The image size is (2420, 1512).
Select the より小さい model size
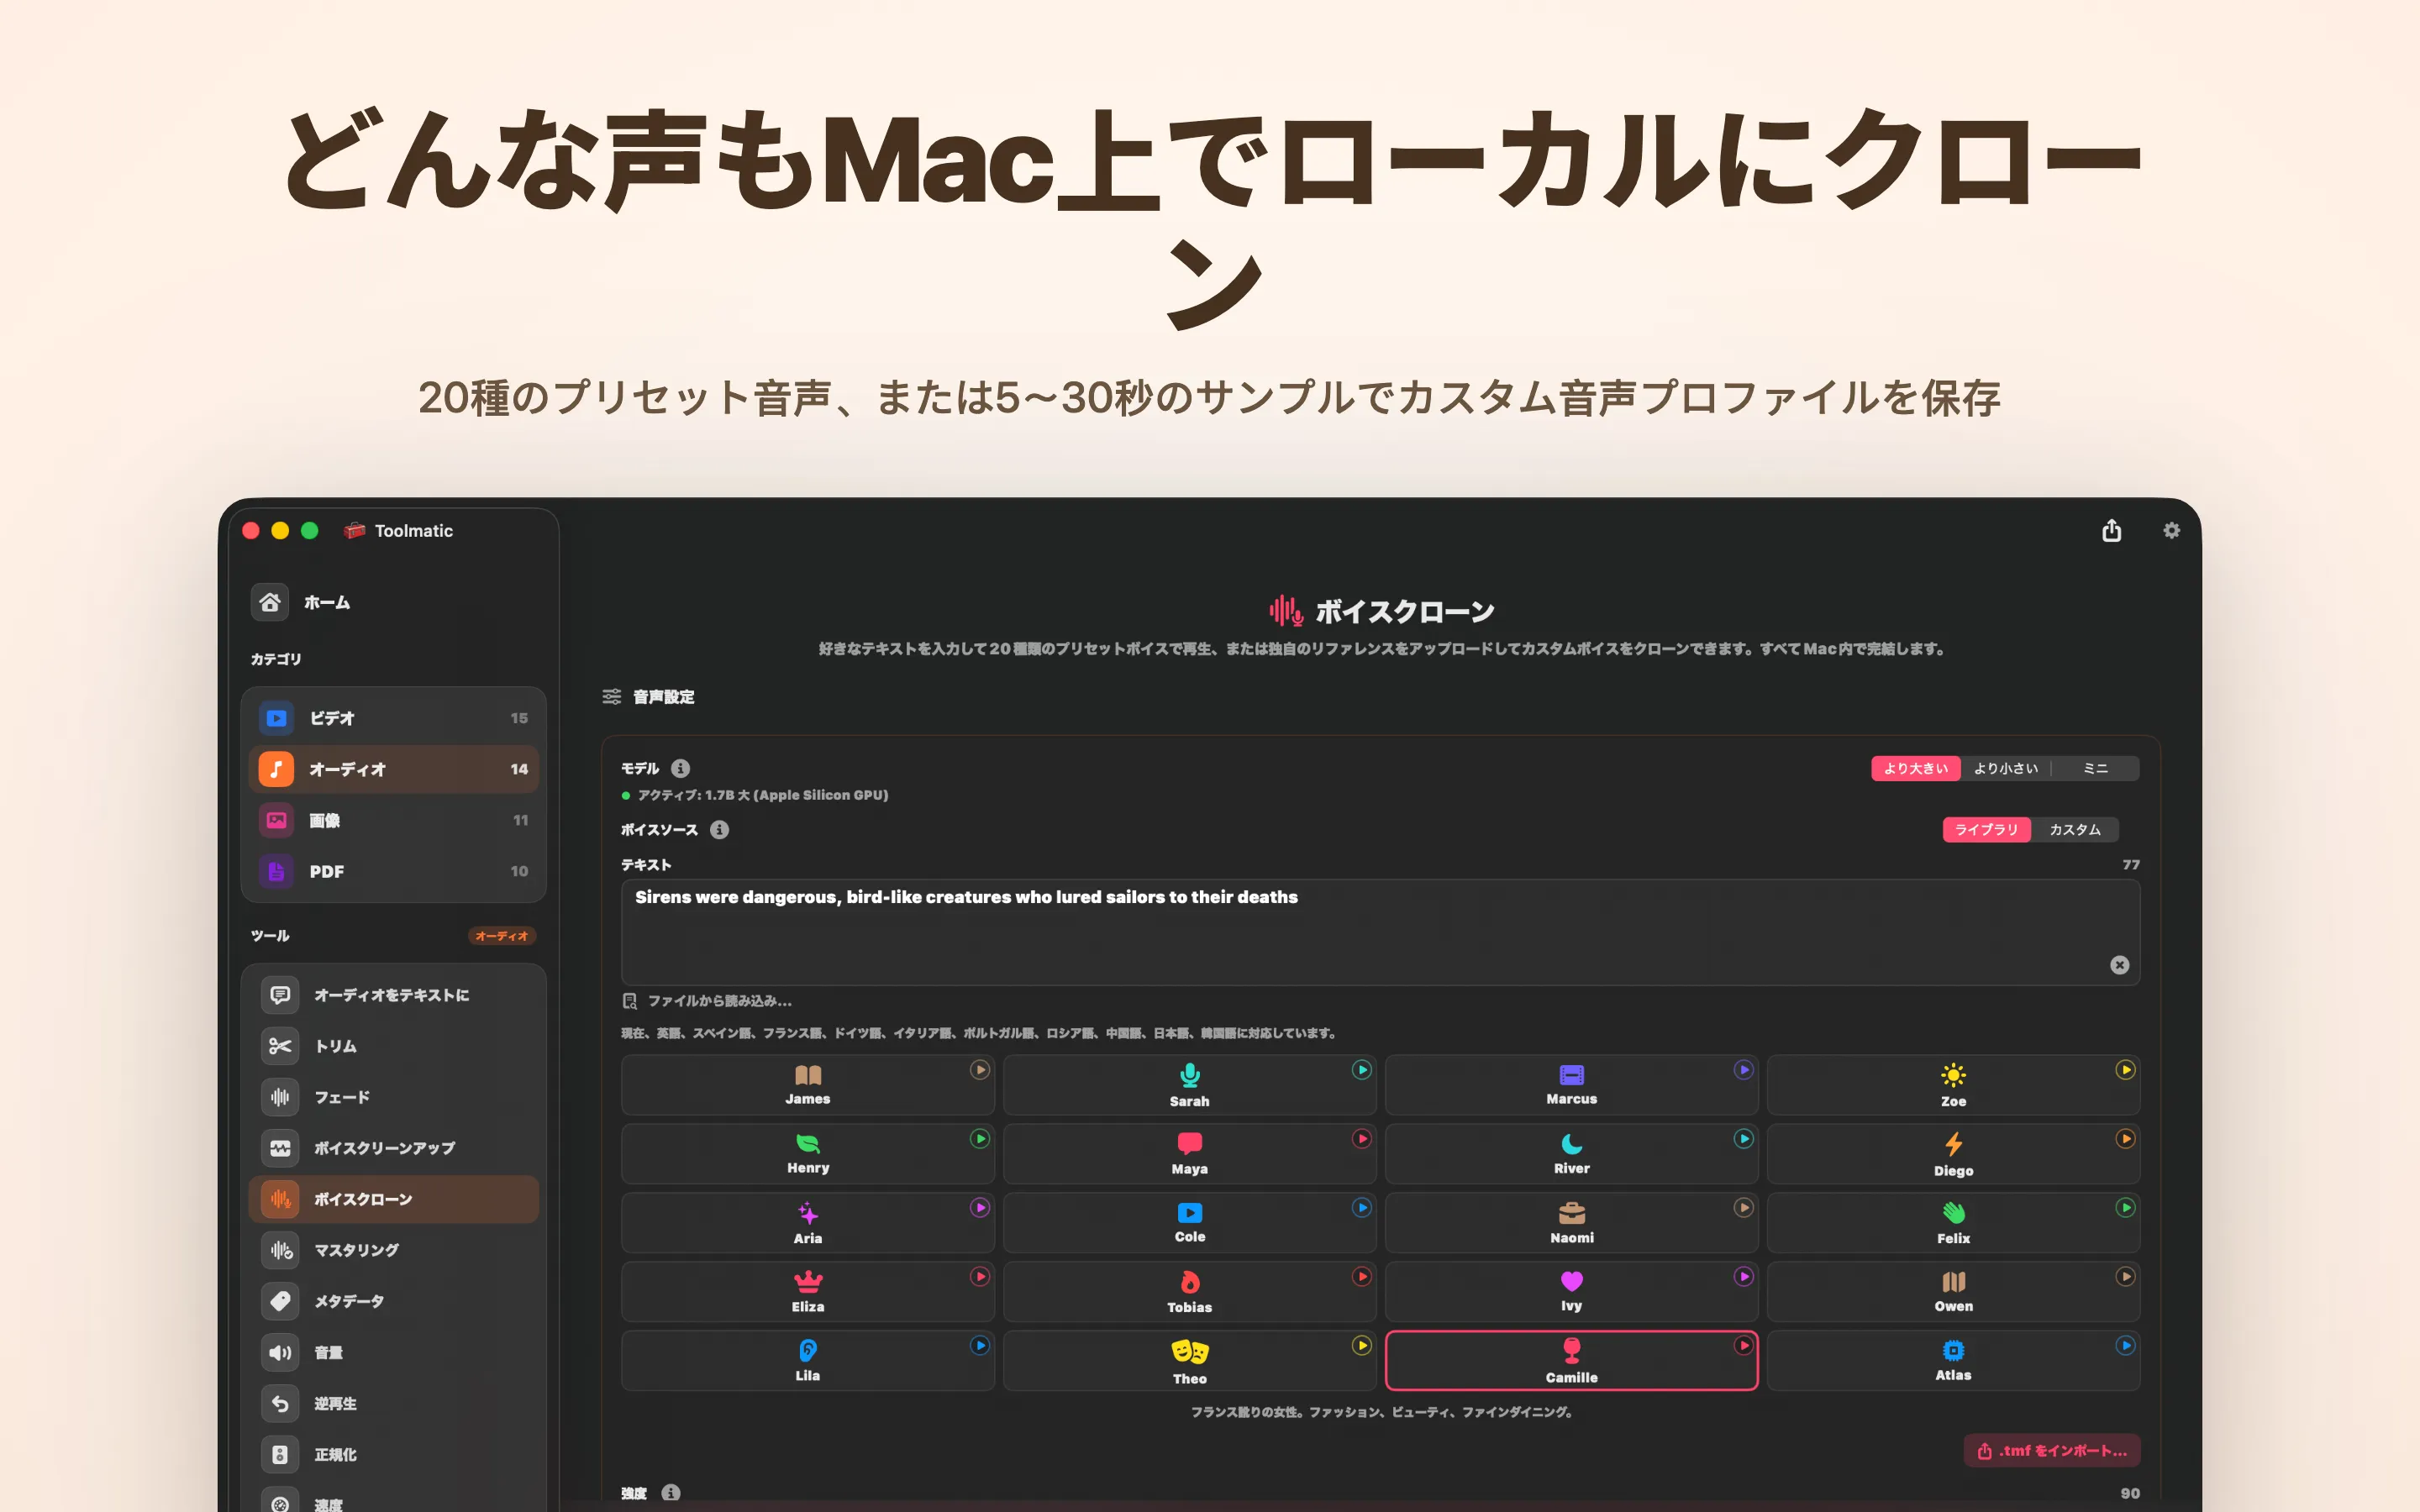click(x=2005, y=768)
